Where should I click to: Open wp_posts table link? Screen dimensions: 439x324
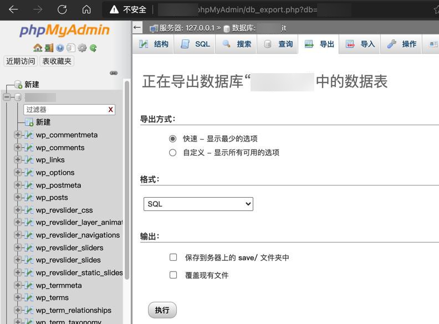point(52,198)
